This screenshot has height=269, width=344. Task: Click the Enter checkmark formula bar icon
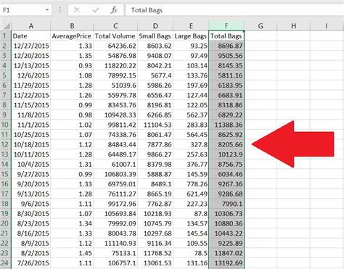point(96,10)
